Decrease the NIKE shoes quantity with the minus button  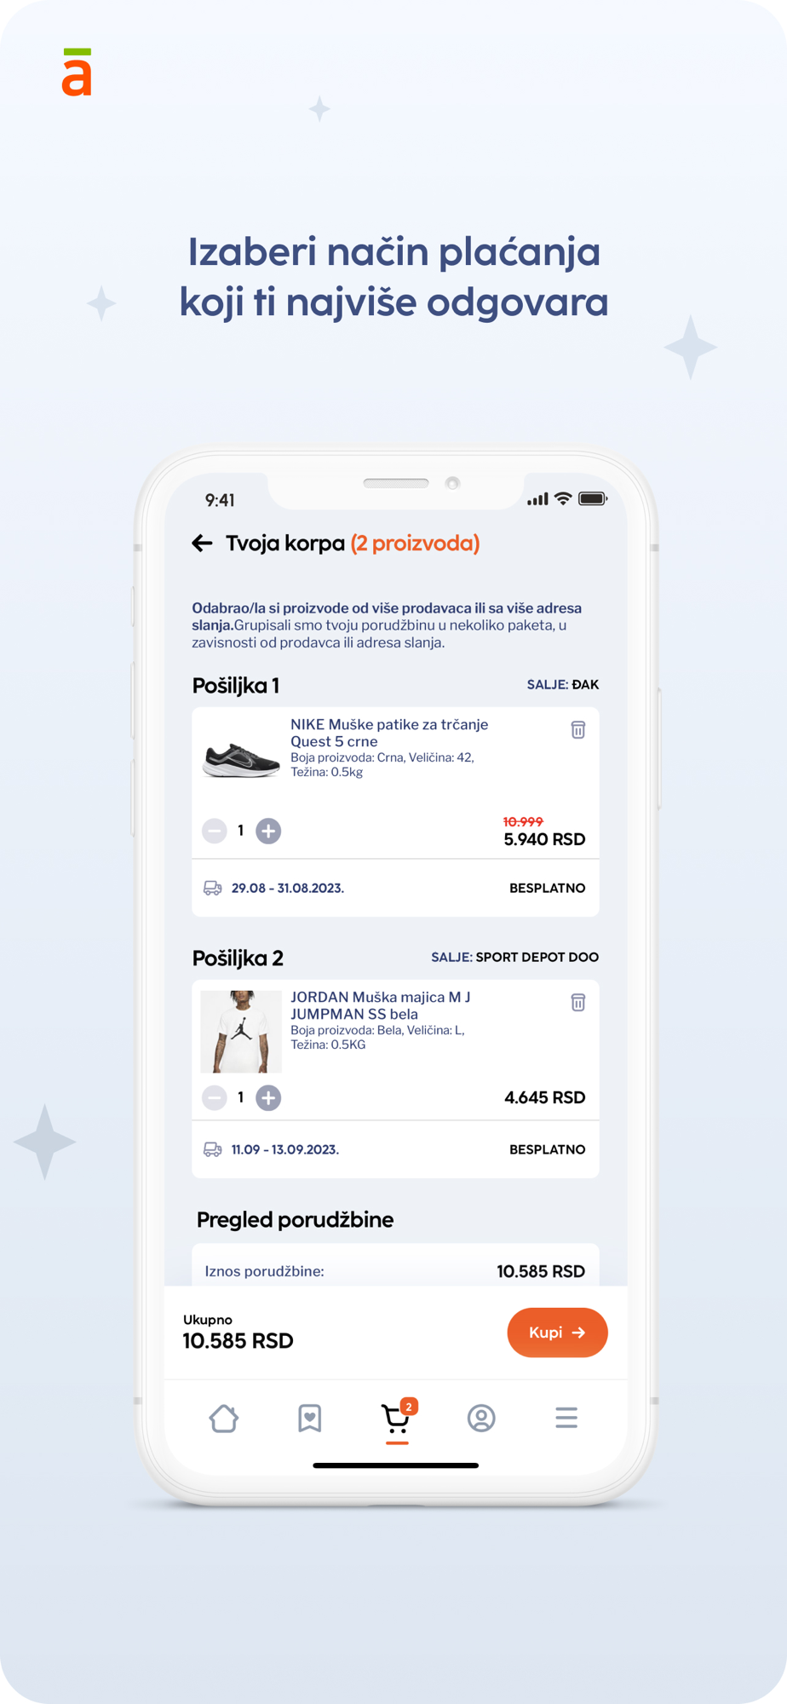click(215, 831)
